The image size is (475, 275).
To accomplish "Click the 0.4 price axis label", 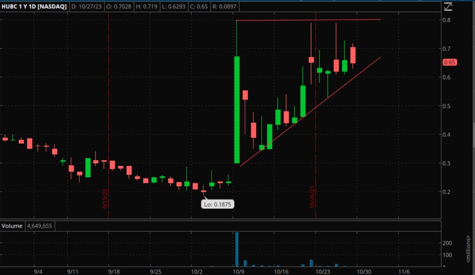I will (x=447, y=134).
